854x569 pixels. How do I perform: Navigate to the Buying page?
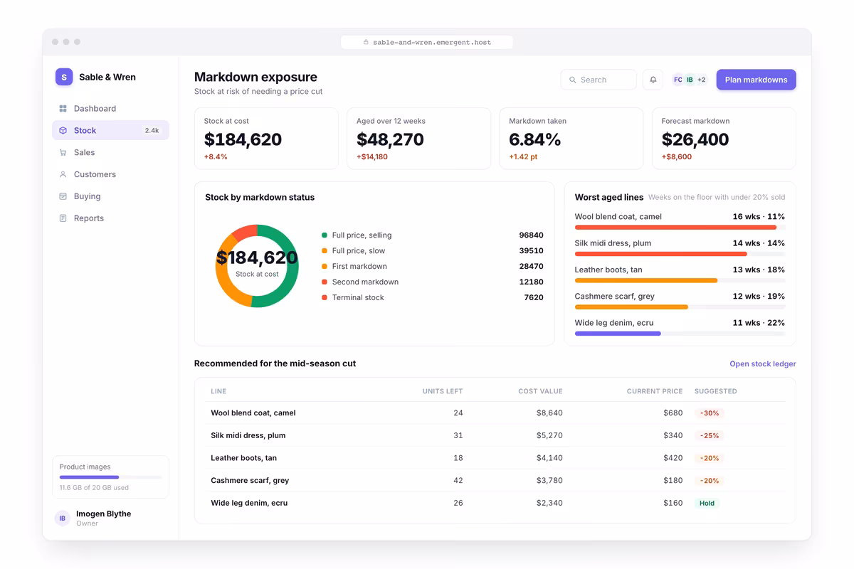tap(110, 196)
